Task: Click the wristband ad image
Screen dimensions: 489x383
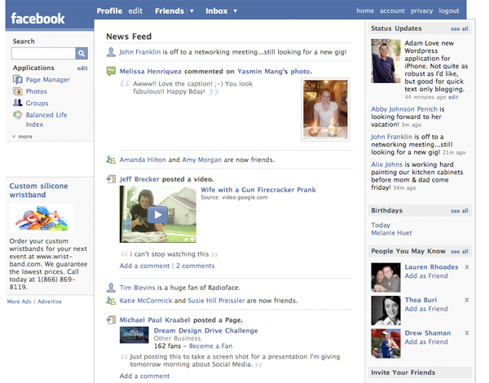Action: (x=42, y=218)
